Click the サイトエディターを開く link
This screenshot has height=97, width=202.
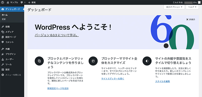[x=113, y=79]
